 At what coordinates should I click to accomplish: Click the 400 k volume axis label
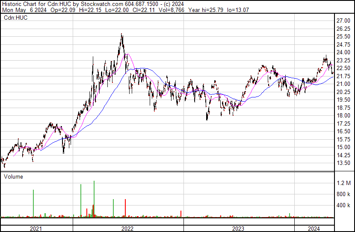(x=343, y=205)
